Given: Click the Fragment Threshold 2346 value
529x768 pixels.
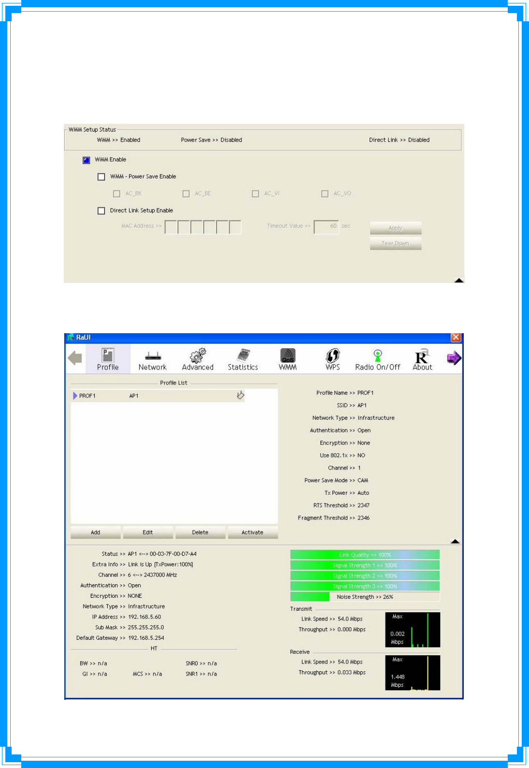Looking at the screenshot, I should pyautogui.click(x=363, y=518).
